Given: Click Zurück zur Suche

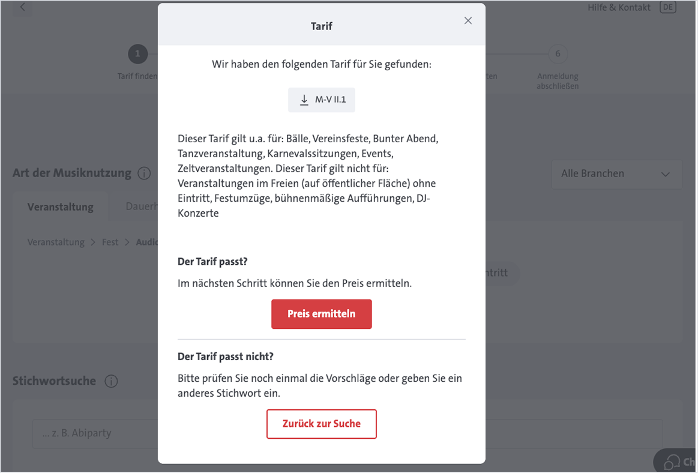Looking at the screenshot, I should pyautogui.click(x=322, y=424).
